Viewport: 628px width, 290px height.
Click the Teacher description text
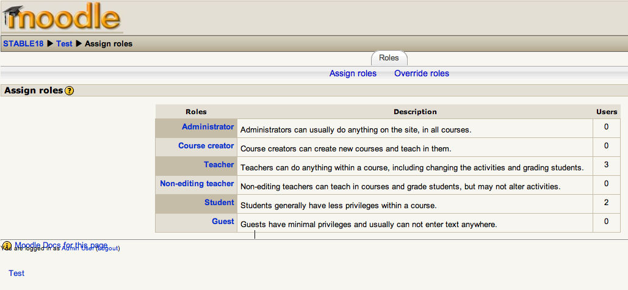pos(412,168)
